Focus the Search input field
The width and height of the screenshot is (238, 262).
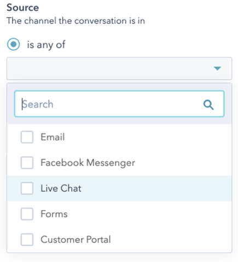pos(119,104)
